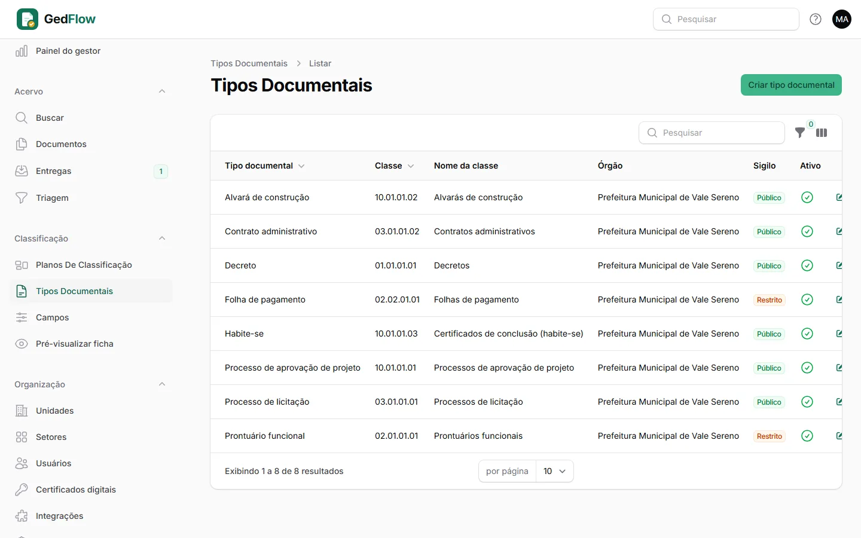861x538 pixels.
Task: Click the Público badge for Decreto
Action: click(x=769, y=266)
